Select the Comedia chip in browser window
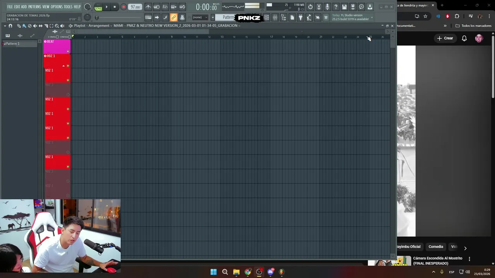The image size is (495, 278). [x=436, y=247]
